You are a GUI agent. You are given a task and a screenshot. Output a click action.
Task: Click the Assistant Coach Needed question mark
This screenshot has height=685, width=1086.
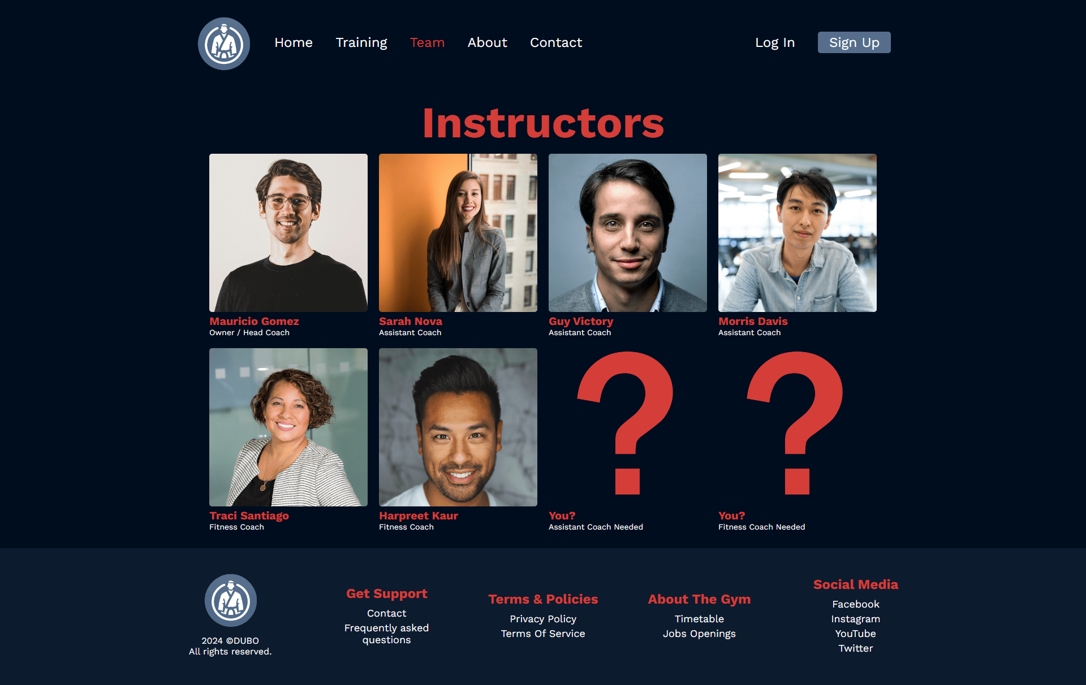tap(626, 423)
